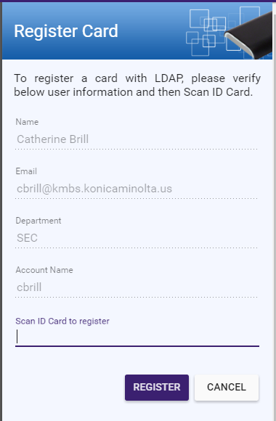Click the Account Name field showing cbrill
This screenshot has height=421, width=276.
click(x=137, y=287)
